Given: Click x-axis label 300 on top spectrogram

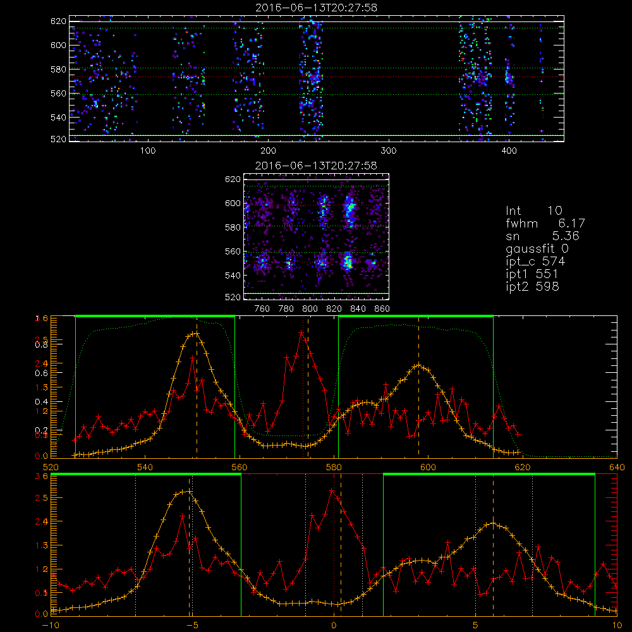Looking at the screenshot, I should tap(389, 151).
